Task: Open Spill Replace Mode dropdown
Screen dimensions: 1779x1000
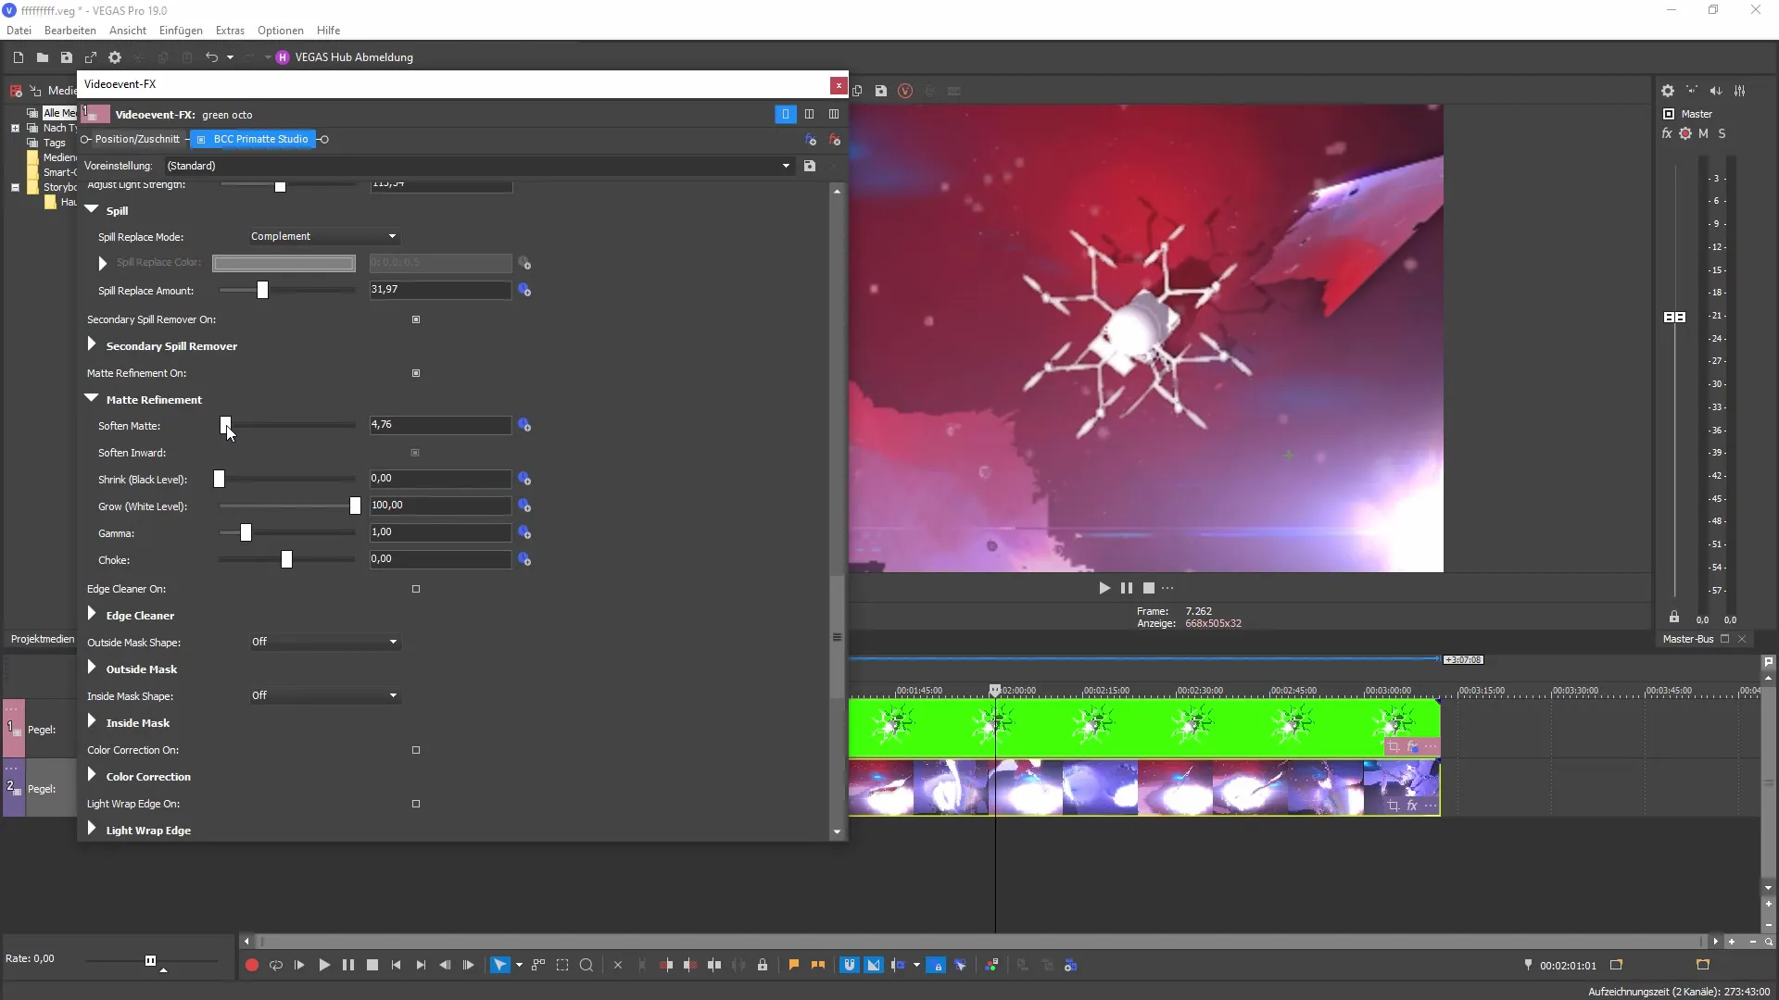Action: click(x=323, y=236)
